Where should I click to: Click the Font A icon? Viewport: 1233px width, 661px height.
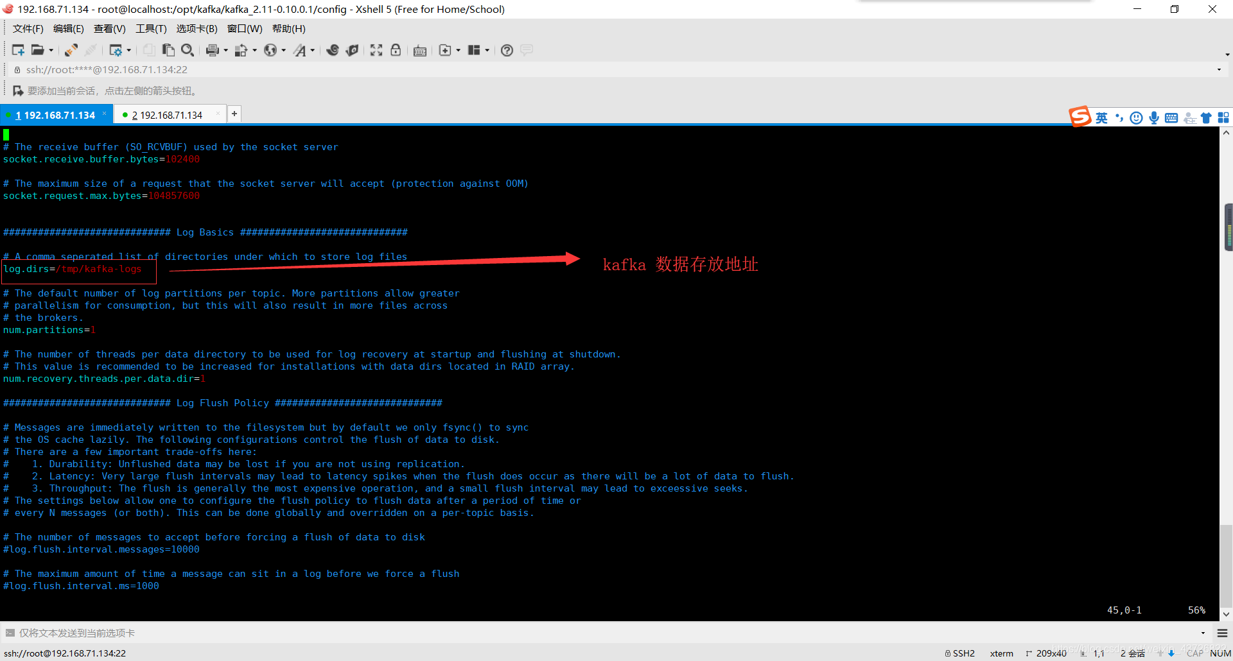(300, 50)
